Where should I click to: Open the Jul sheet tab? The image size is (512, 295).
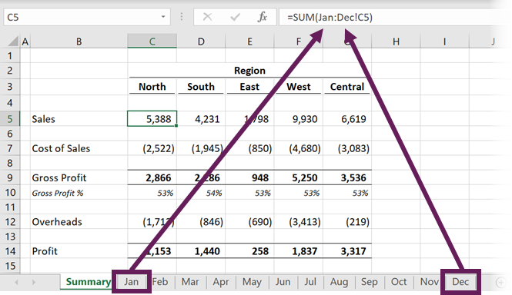(x=310, y=282)
